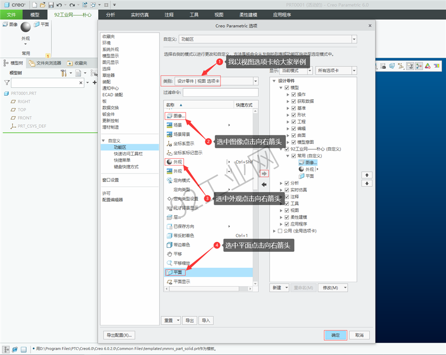
Task: Switch to the 分析 ribbon tab
Action: [x=111, y=15]
